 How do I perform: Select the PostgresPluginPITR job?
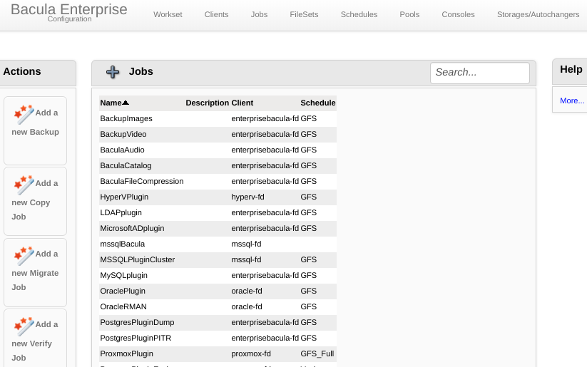click(136, 338)
